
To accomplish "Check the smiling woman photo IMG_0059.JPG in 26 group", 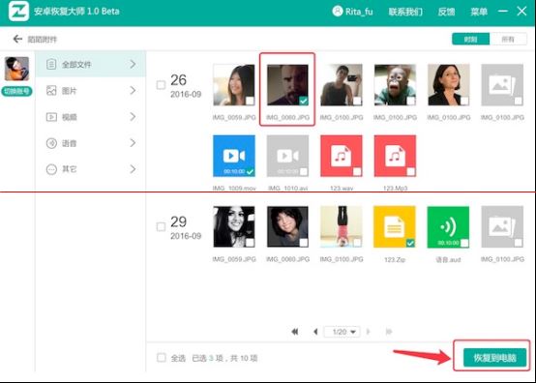I will click(x=250, y=101).
